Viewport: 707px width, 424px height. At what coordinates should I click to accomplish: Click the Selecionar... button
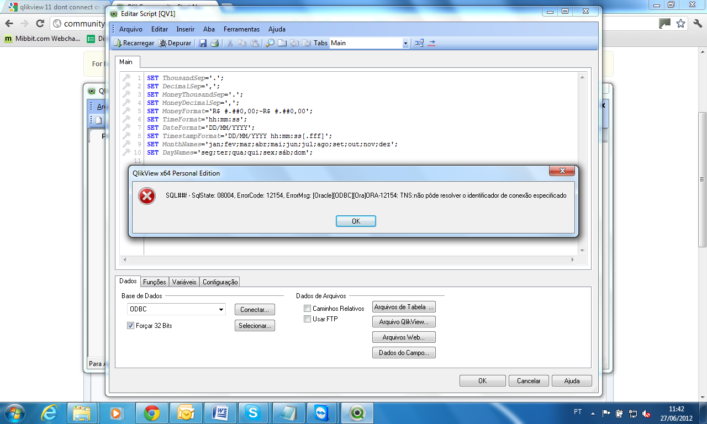coord(255,326)
